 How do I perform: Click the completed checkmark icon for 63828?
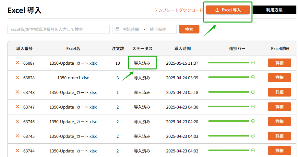click(253, 77)
